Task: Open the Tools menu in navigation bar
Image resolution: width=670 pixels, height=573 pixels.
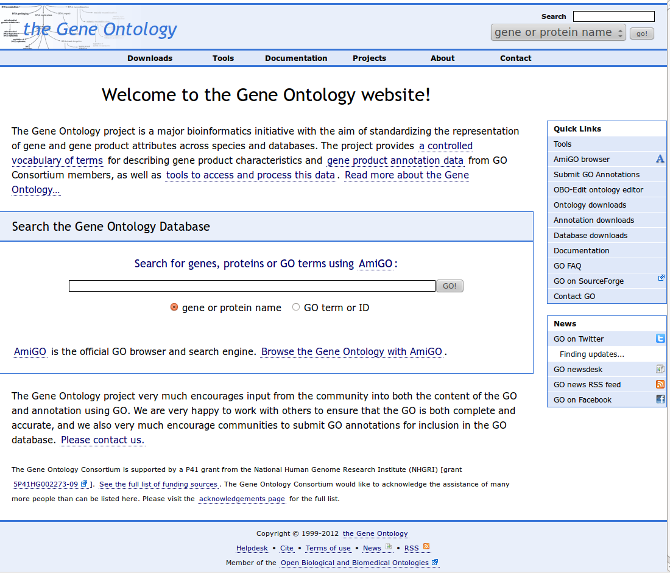Action: pyautogui.click(x=223, y=58)
